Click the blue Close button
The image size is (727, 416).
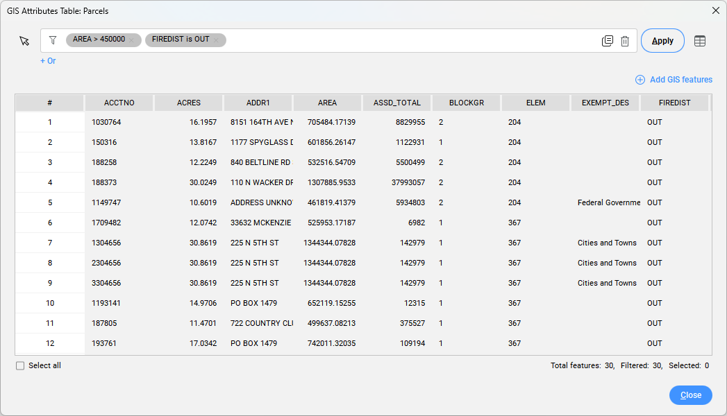coord(690,395)
